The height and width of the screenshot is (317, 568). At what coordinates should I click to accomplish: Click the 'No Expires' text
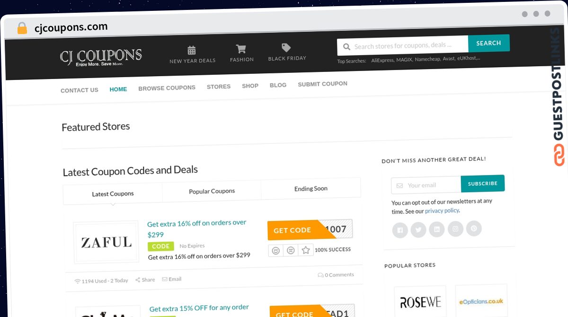(192, 246)
